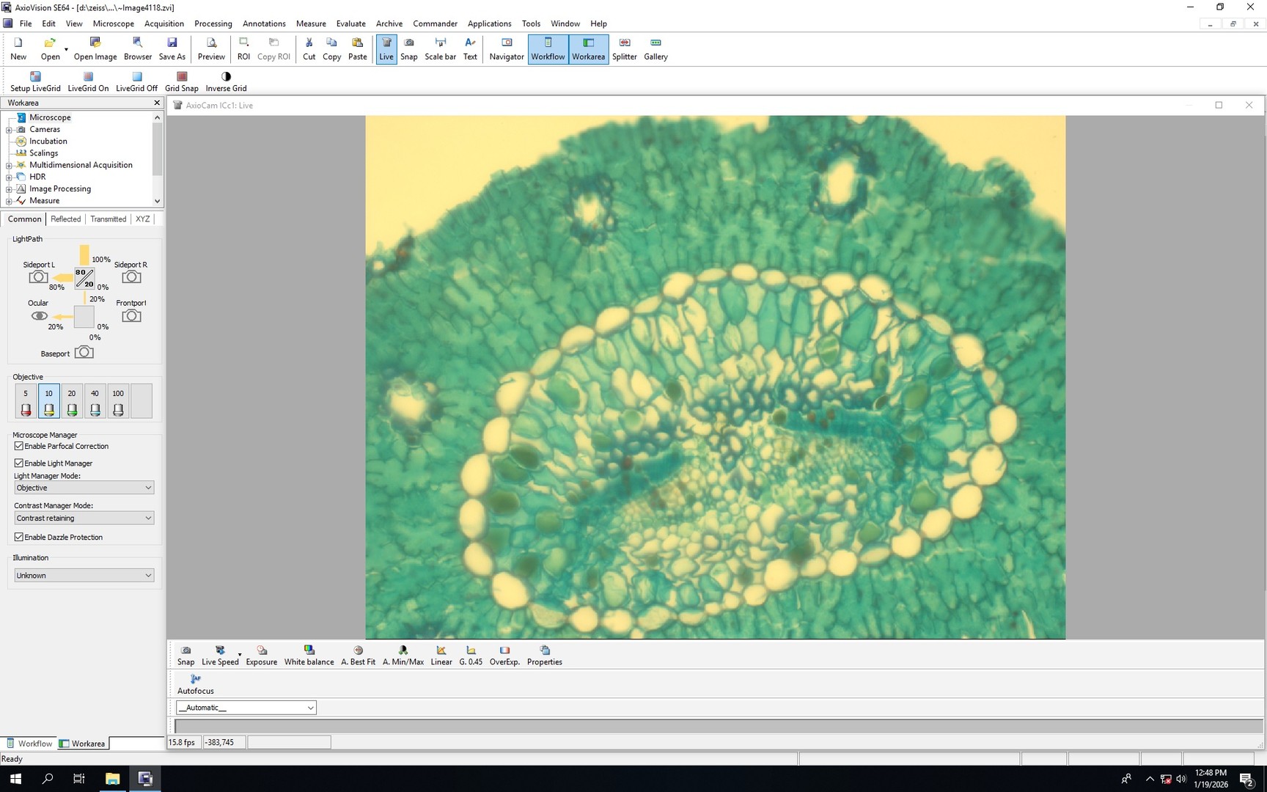Enable the OverExp. overexposure indicator
The width and height of the screenshot is (1267, 792).
click(504, 655)
